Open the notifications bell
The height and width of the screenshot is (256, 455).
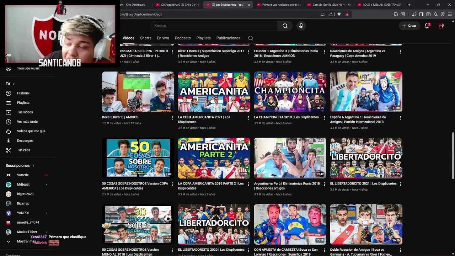(x=427, y=26)
